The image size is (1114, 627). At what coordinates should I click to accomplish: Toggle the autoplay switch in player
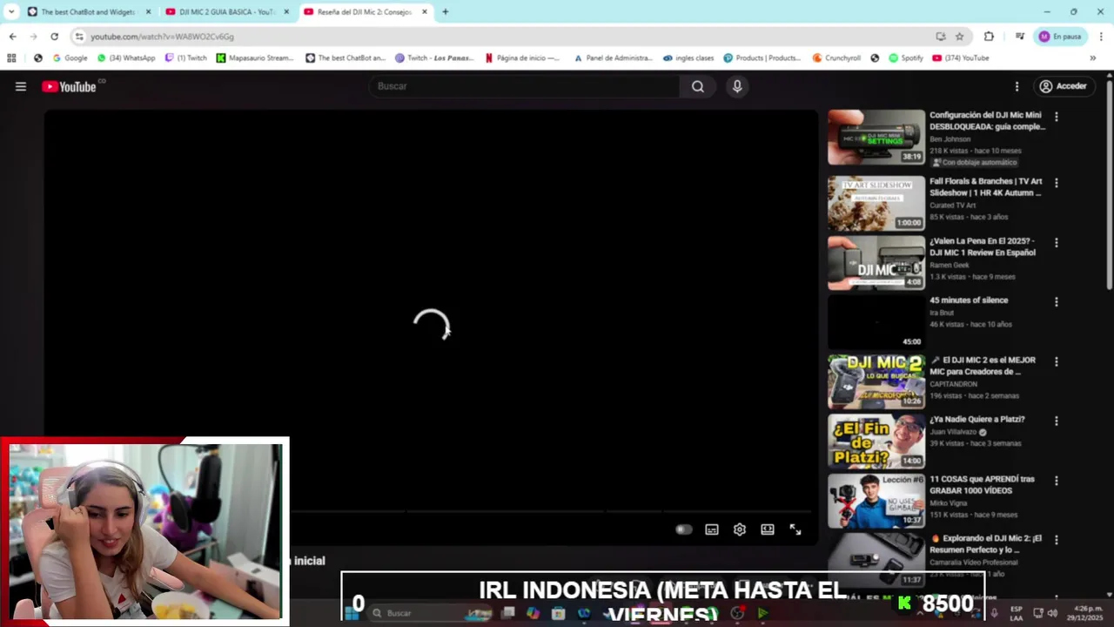[684, 529]
